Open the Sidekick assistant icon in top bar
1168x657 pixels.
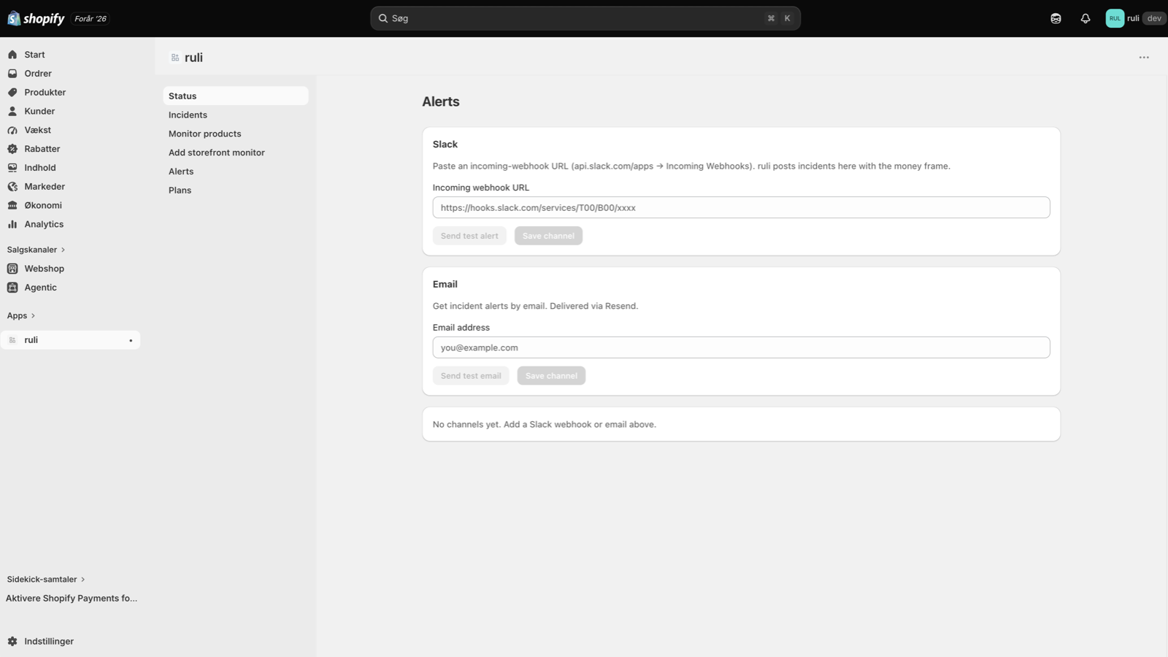[x=1056, y=19]
